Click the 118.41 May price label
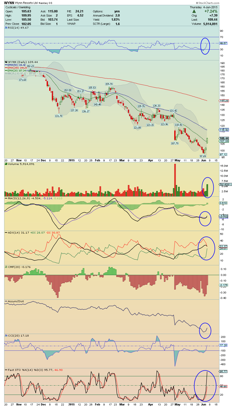 click(x=178, y=125)
